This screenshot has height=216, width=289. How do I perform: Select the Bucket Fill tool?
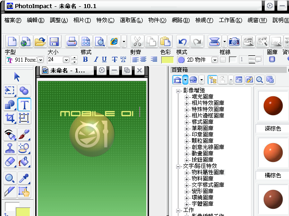point(24,162)
